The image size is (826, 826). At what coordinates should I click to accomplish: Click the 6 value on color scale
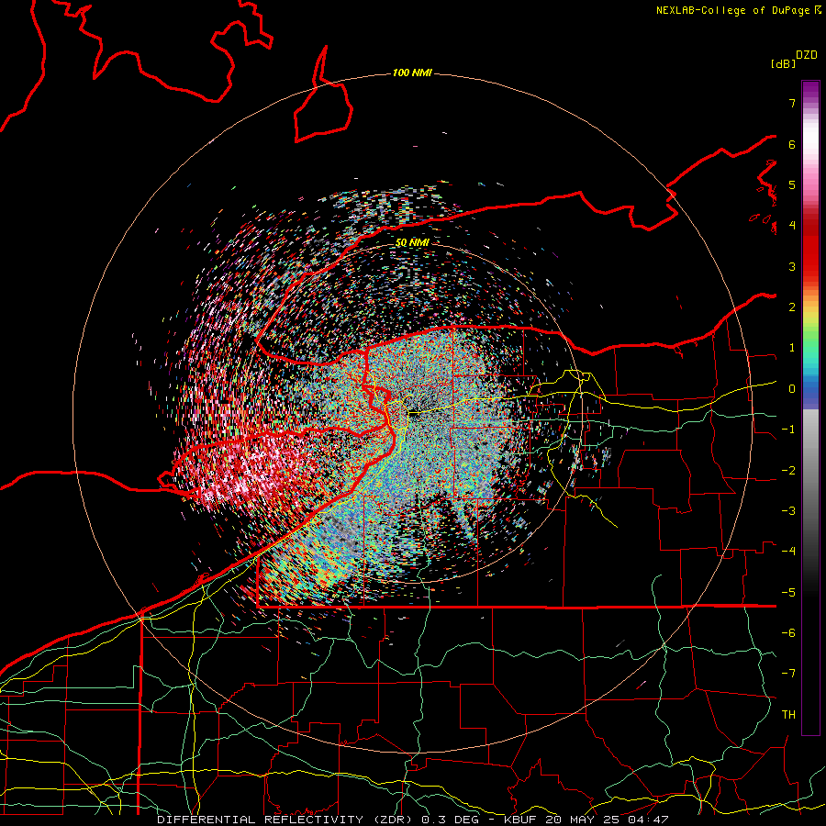(792, 144)
